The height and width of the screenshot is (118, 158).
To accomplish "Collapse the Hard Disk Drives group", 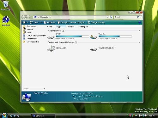I will click(140, 31).
